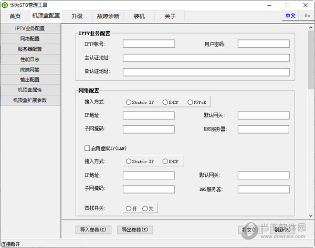Close the 华为STB管理工具 window

(306, 5)
